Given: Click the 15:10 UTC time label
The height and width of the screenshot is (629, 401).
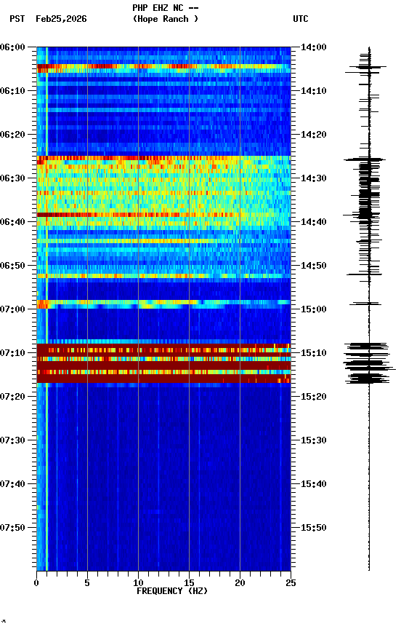Looking at the screenshot, I should (x=314, y=353).
